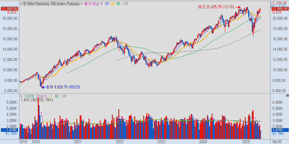This screenshot has width=289, height=144.
Task: Toggle the small square before E-Mini Nasdaq title
Action: (x=21, y=4)
